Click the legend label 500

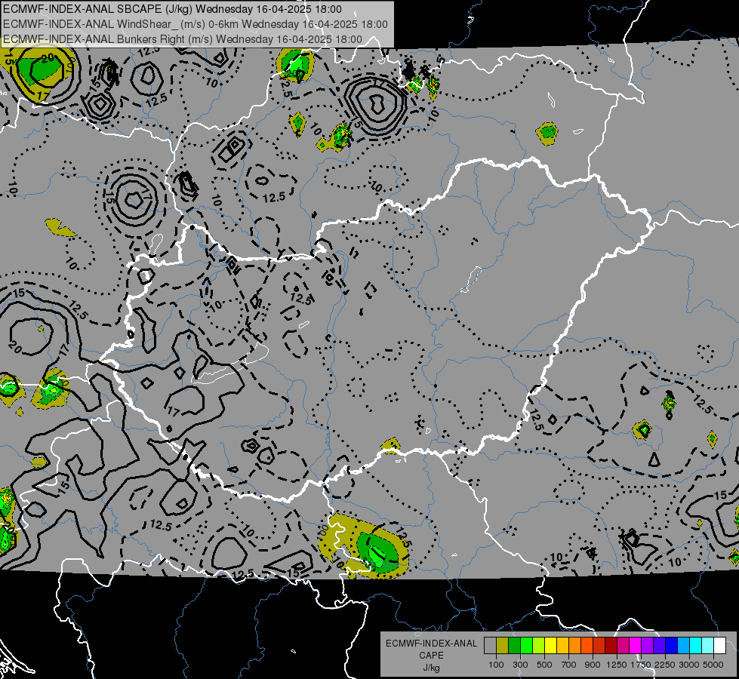544,665
